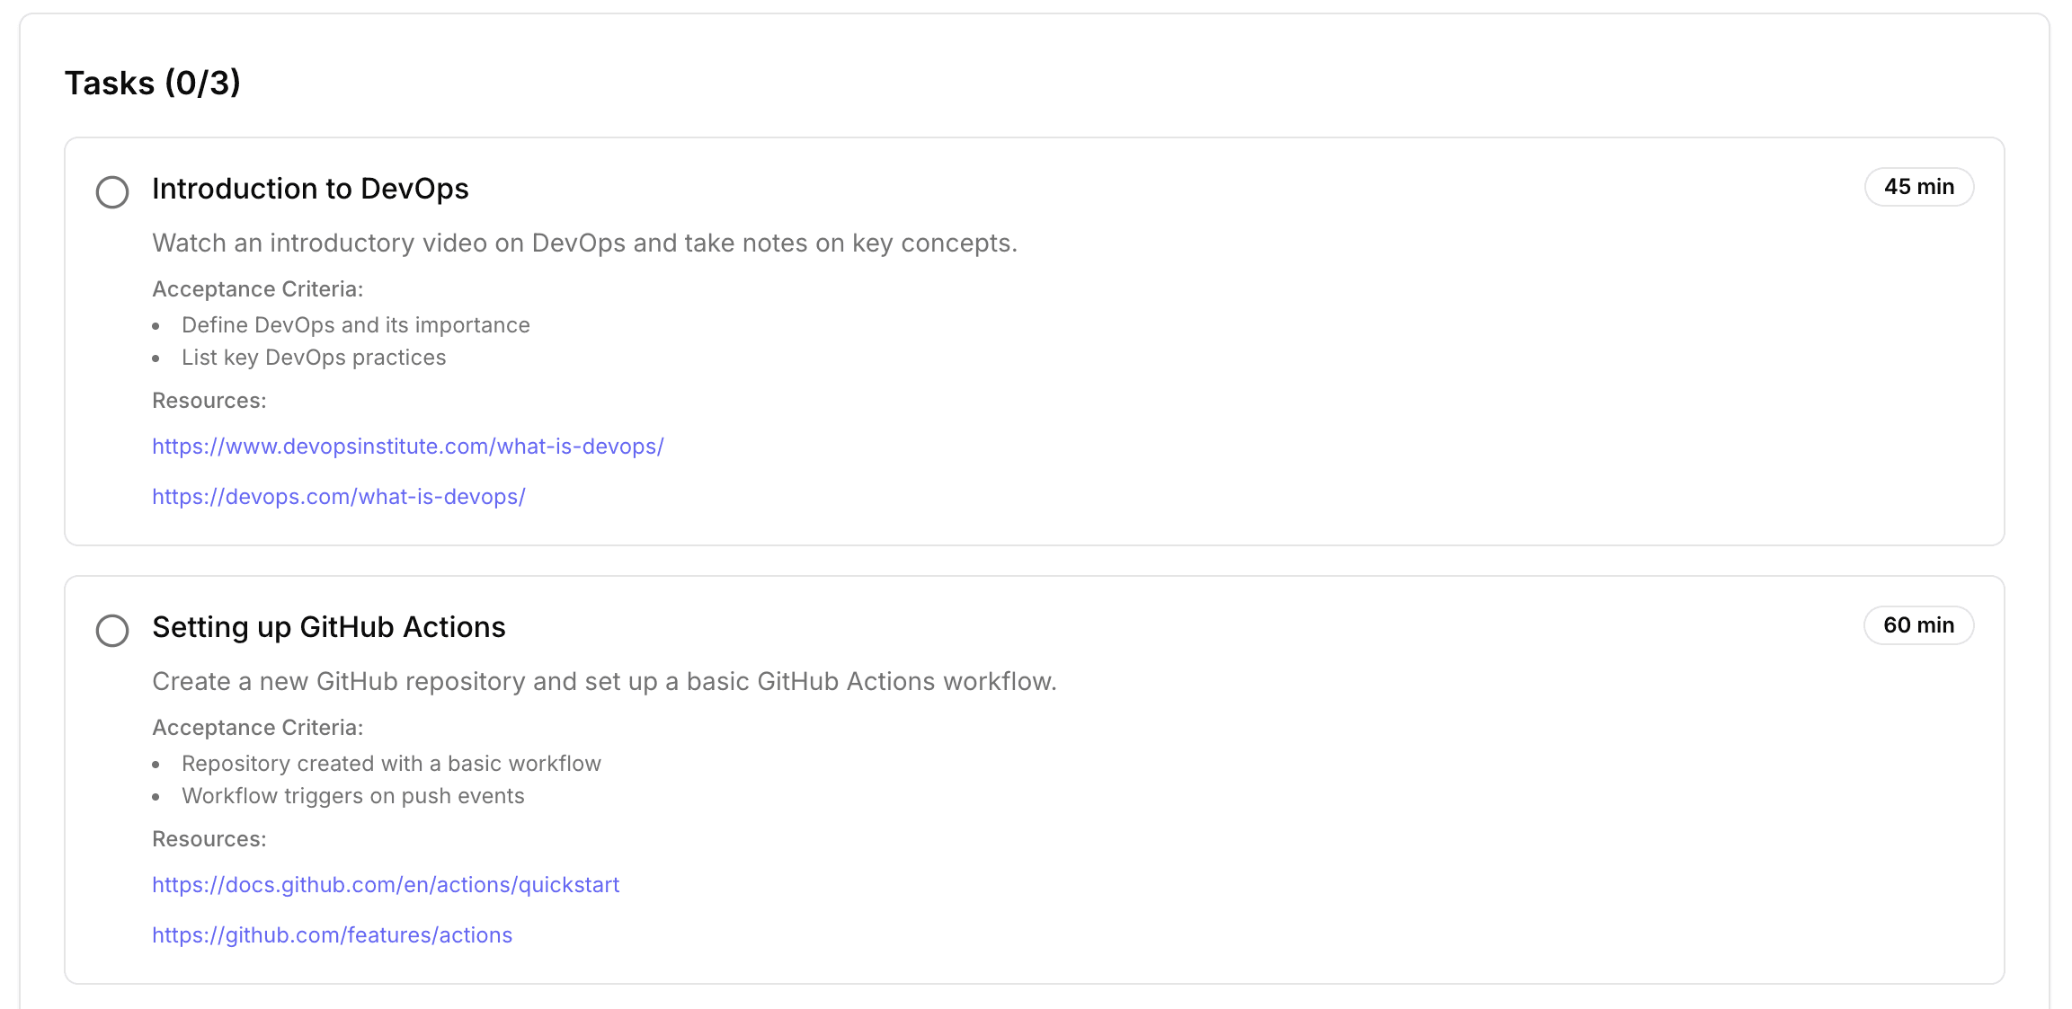Viewport: 2072px width, 1009px height.
Task: Click the Tasks (0/3) heading
Action: pyautogui.click(x=153, y=82)
